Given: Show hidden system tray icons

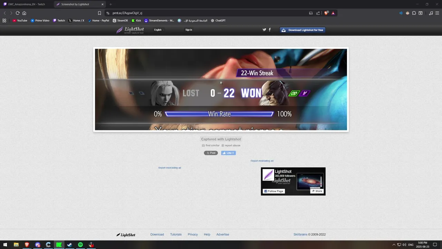Looking at the screenshot, I should (x=394, y=245).
